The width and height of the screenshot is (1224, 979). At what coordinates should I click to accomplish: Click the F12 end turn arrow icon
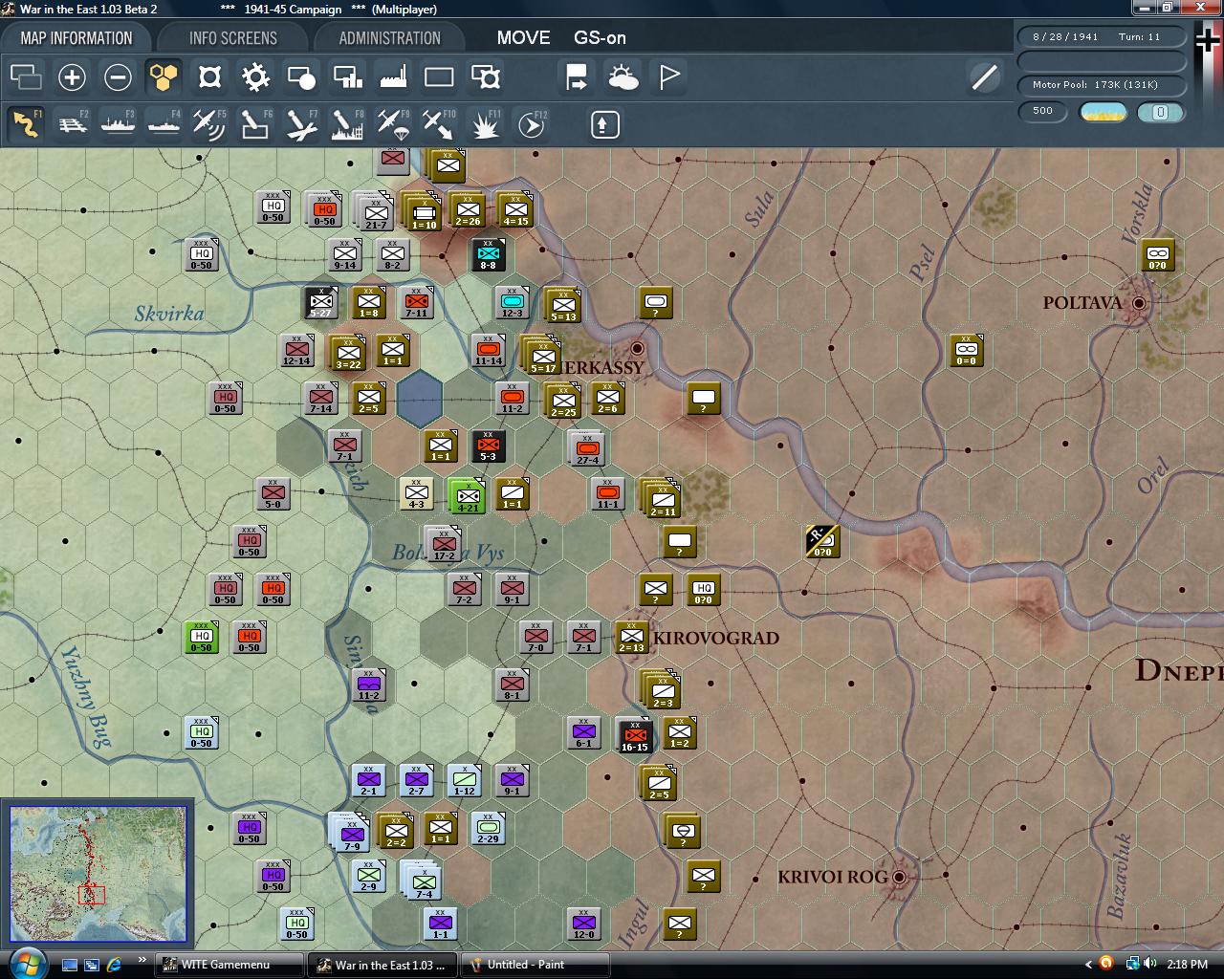pyautogui.click(x=531, y=124)
